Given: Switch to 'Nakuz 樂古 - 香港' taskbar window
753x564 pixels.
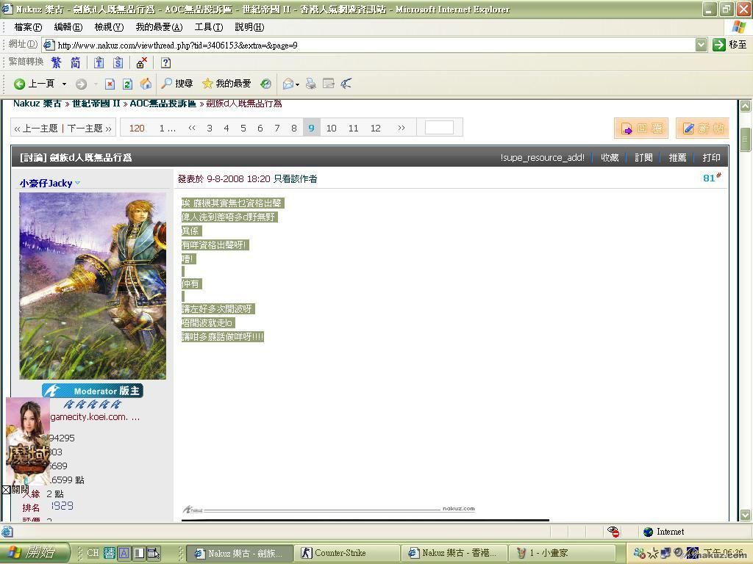Looking at the screenshot, I should coord(454,553).
